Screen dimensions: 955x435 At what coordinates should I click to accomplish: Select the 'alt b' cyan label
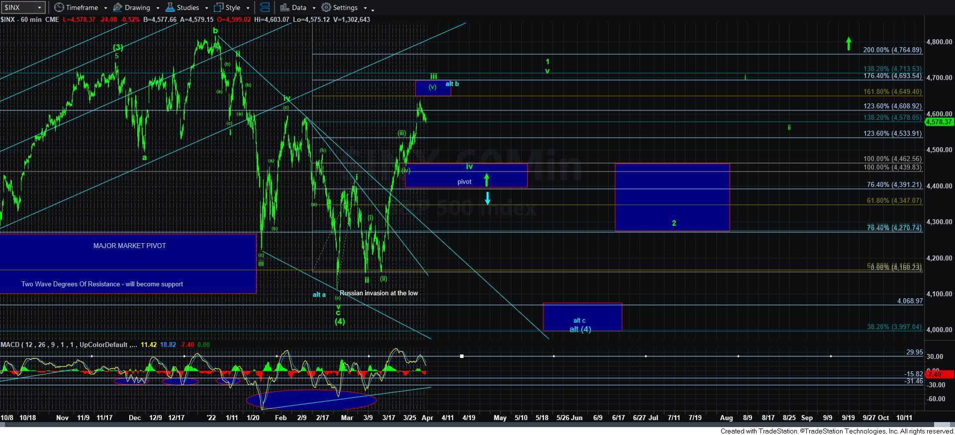[x=452, y=84]
